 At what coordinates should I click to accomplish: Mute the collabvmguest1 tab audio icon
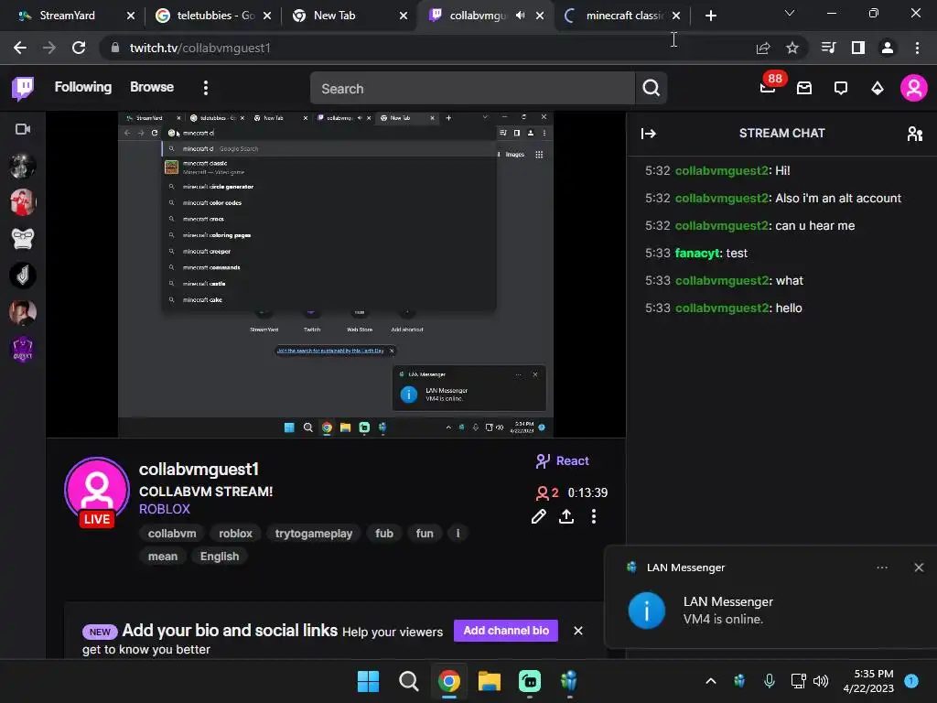click(x=521, y=16)
